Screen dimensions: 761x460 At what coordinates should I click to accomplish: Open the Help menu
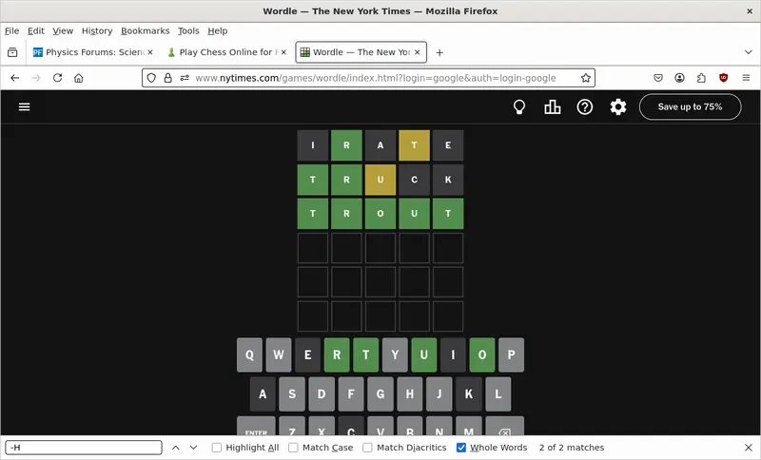pos(218,31)
